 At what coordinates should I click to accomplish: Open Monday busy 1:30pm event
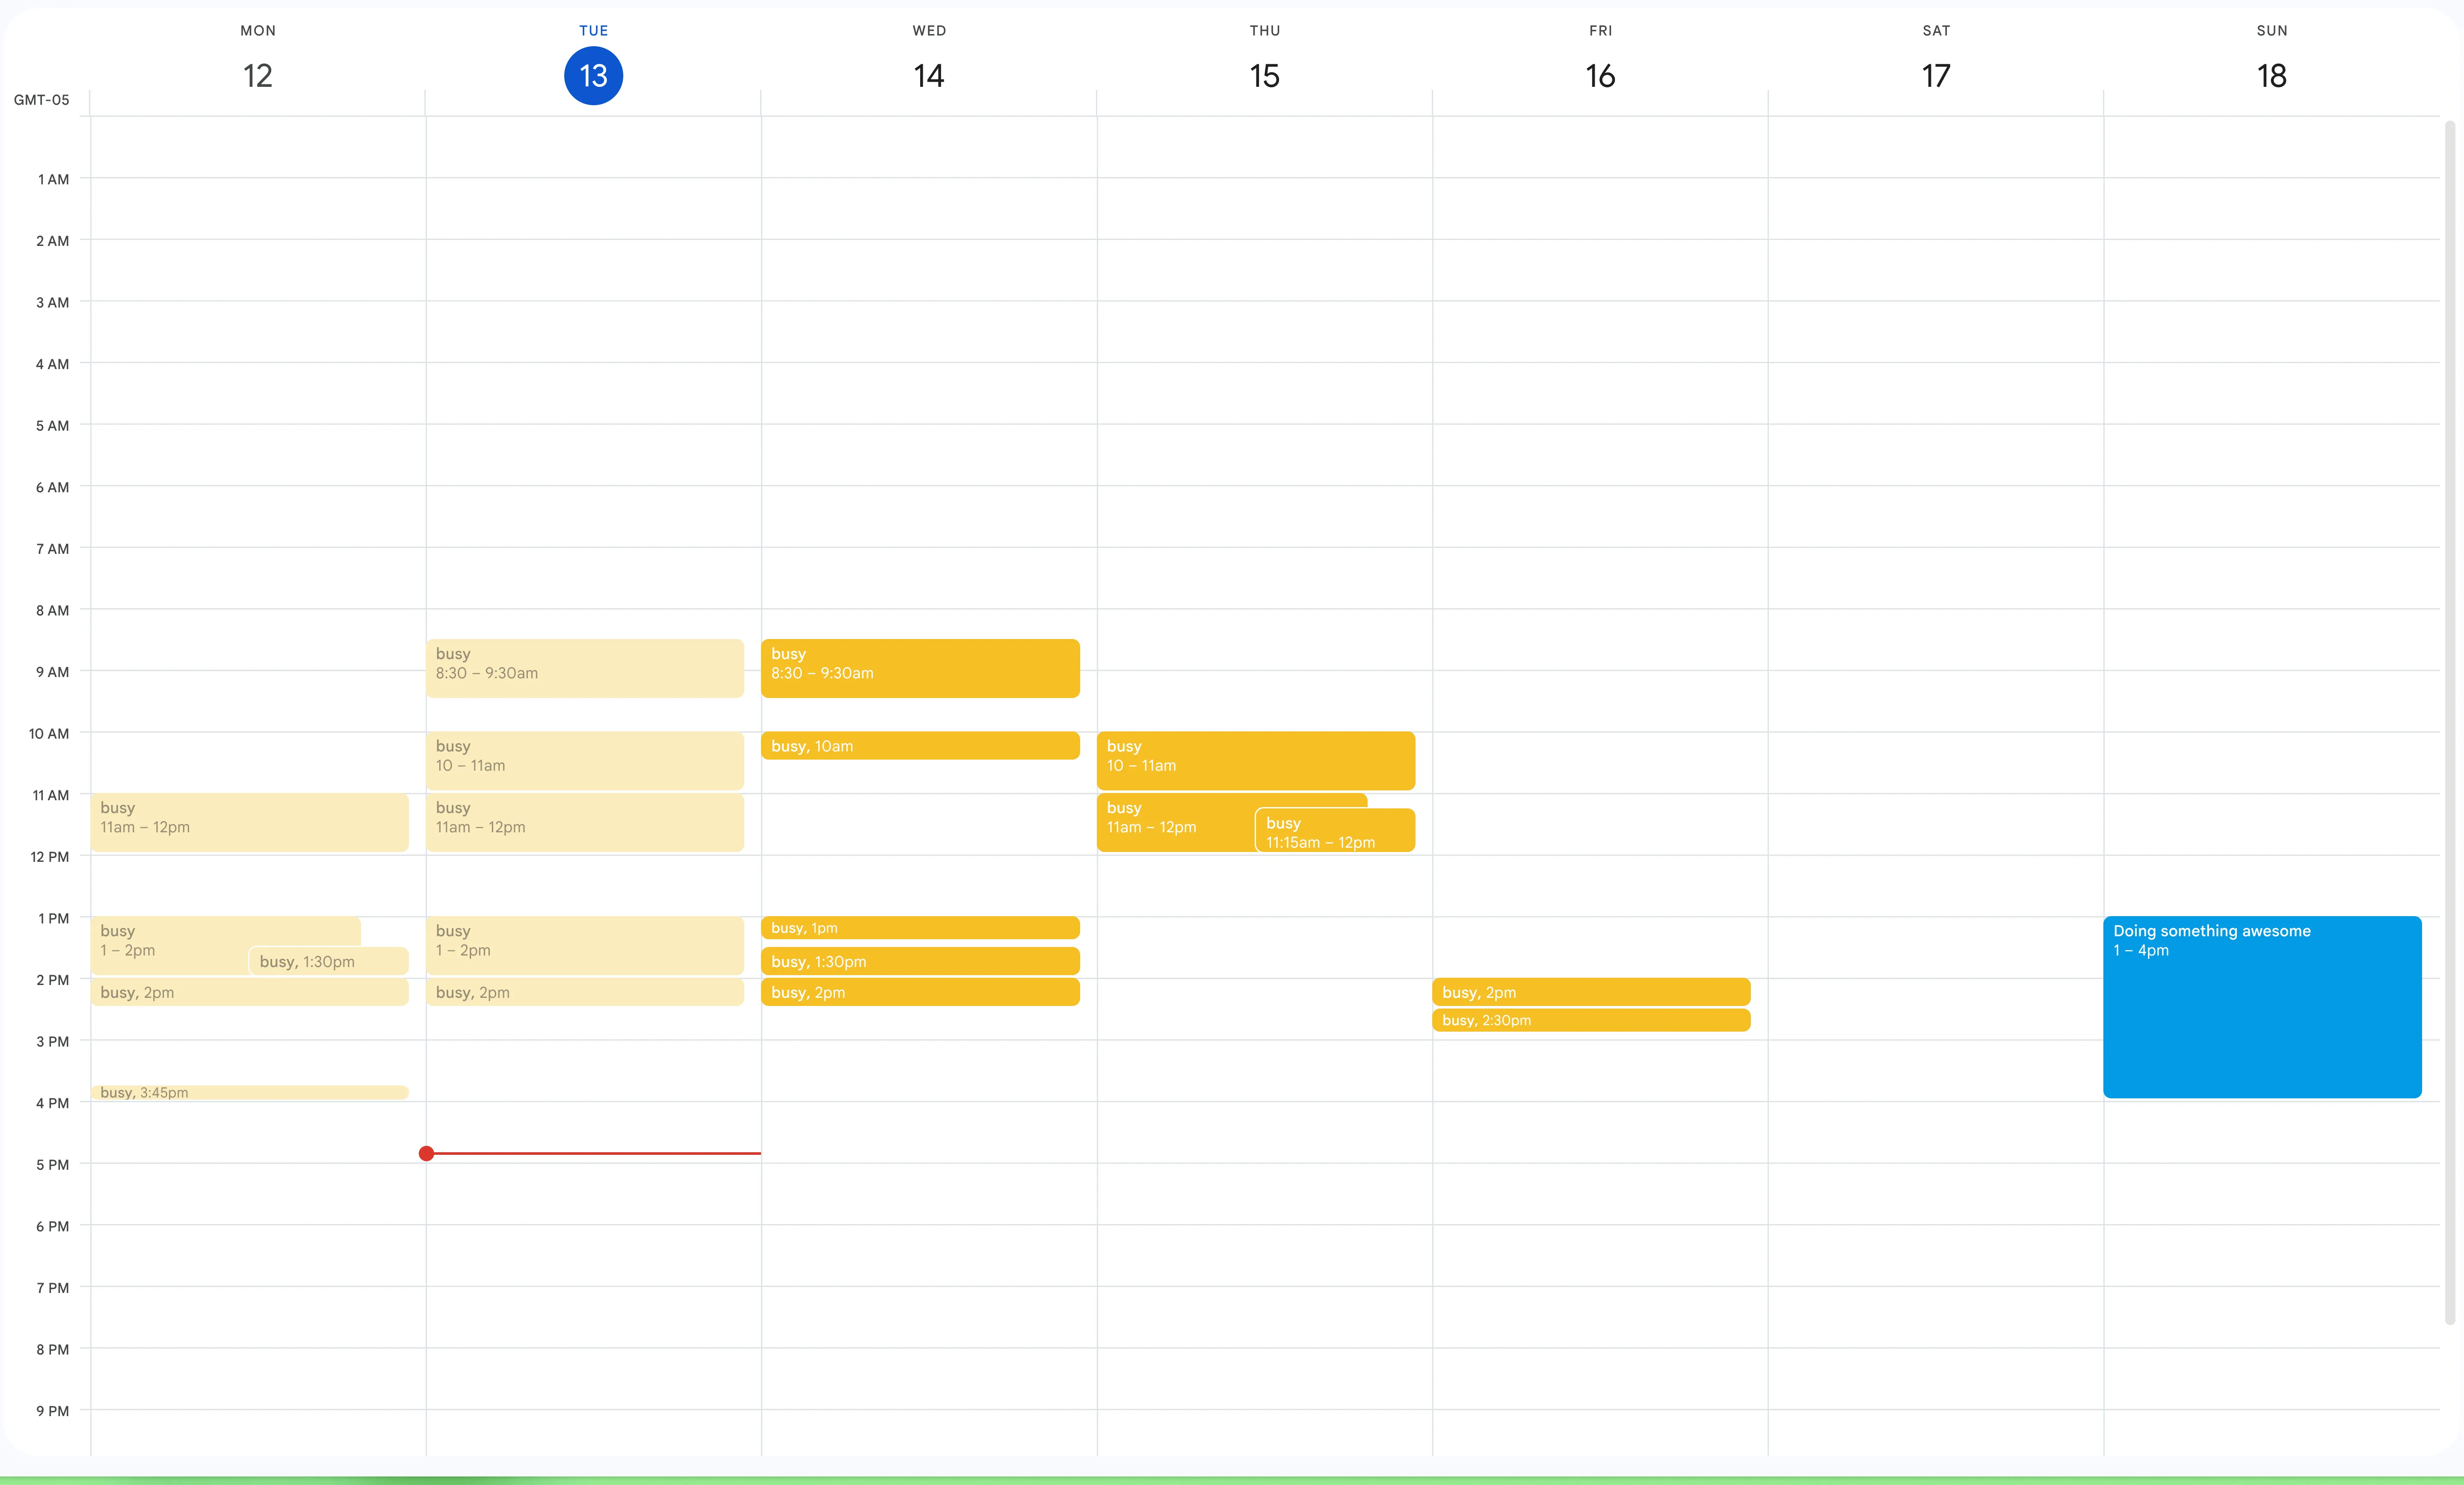328,961
